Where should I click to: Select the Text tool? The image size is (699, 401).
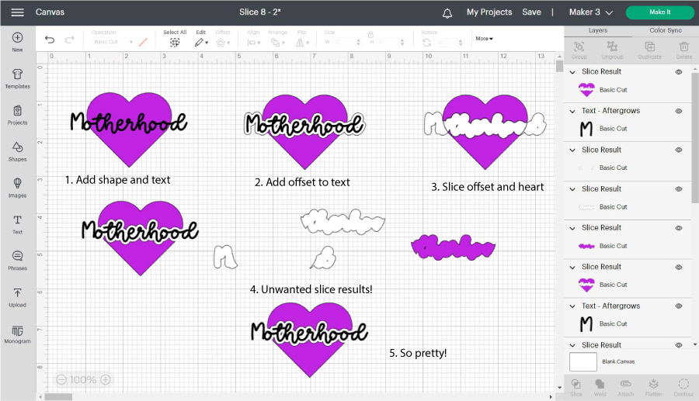tap(17, 225)
